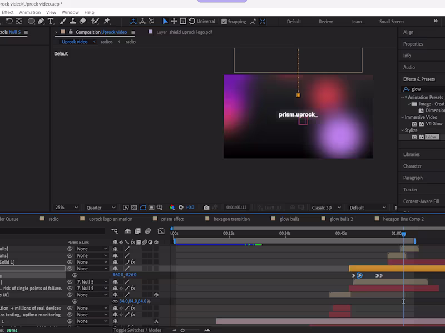Toggle the composition lock icon
The height and width of the screenshot is (333, 445).
click(71, 32)
